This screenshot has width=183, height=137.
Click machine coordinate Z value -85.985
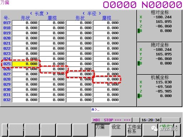164,91
